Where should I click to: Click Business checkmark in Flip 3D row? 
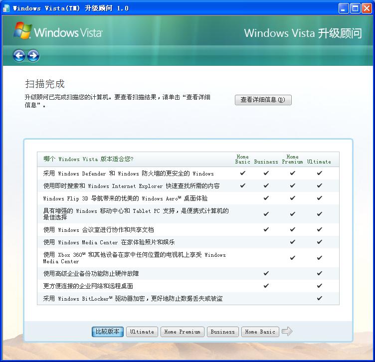266,198
